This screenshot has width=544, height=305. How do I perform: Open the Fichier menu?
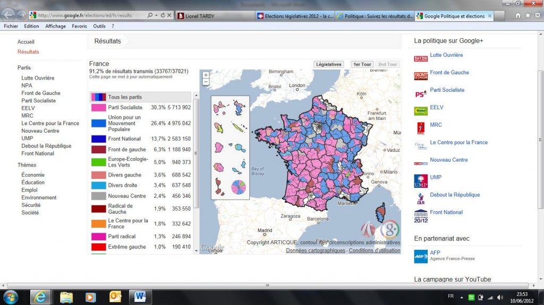point(11,26)
